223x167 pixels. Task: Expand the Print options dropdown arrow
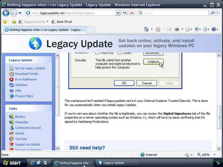[x=182, y=30]
